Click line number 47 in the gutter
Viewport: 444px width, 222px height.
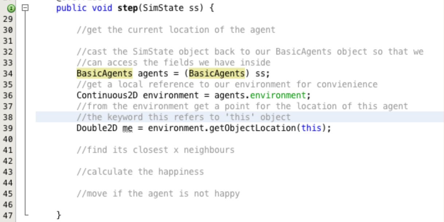coord(8,215)
